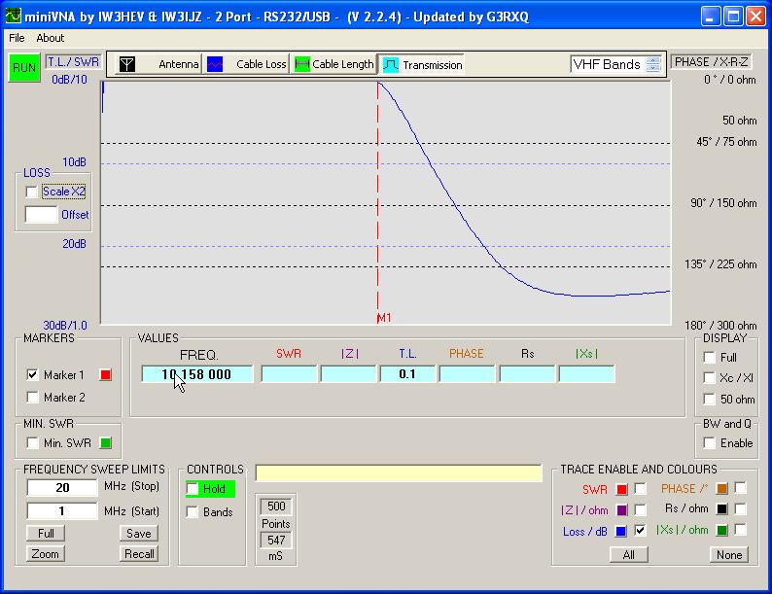This screenshot has width=772, height=594.
Task: Select the Transmission mode icon
Action: pyautogui.click(x=389, y=64)
